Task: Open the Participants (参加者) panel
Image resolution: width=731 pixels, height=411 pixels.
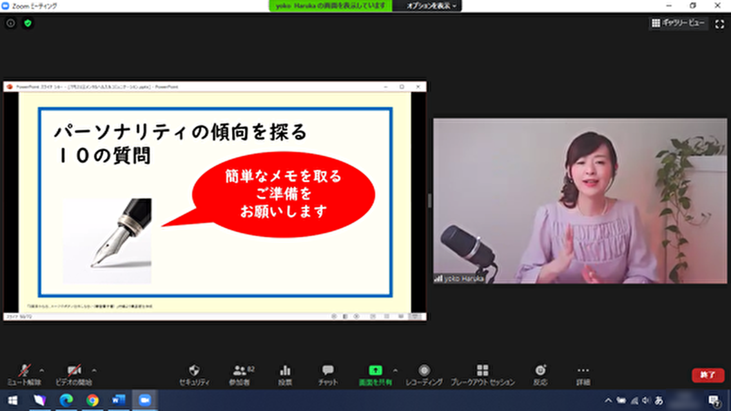Action: (240, 374)
